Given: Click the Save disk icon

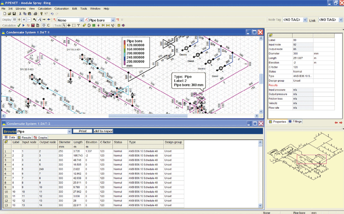Looking at the screenshot, I should click(14, 14).
